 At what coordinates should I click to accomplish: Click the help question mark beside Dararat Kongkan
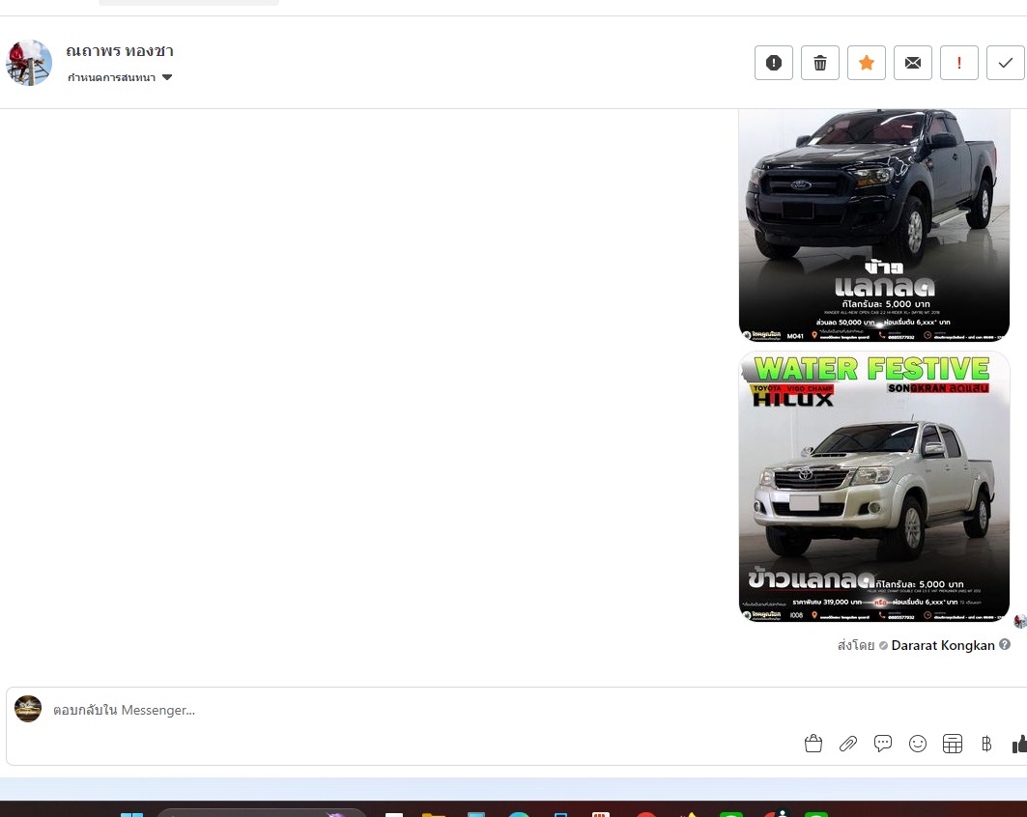(1005, 645)
